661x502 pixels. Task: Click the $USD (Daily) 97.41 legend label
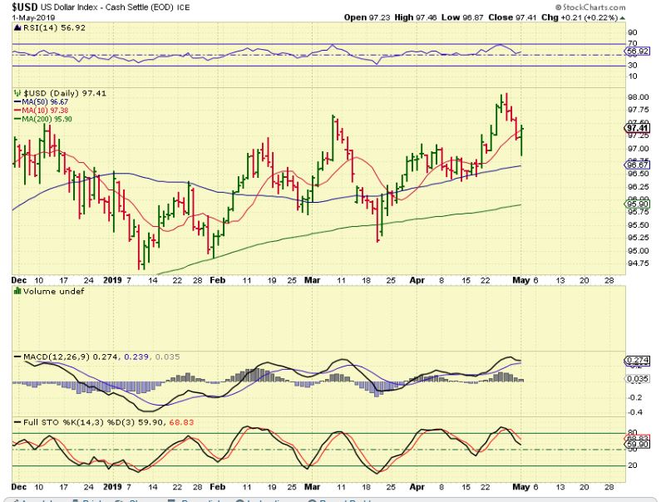click(x=65, y=93)
